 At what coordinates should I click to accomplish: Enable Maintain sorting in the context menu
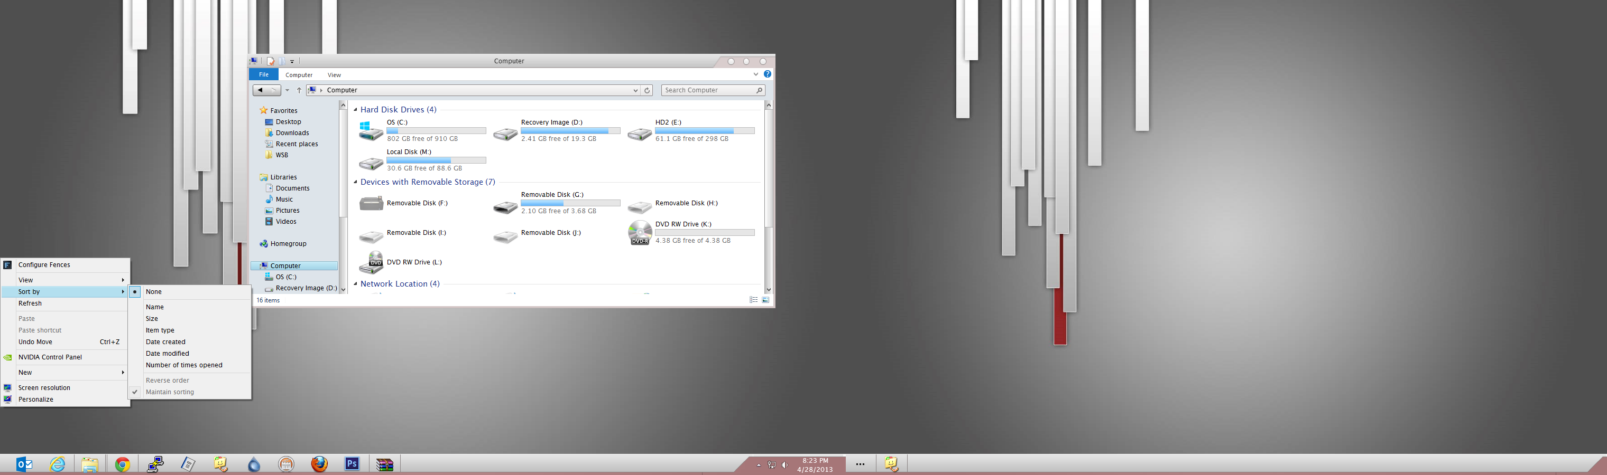click(x=170, y=392)
